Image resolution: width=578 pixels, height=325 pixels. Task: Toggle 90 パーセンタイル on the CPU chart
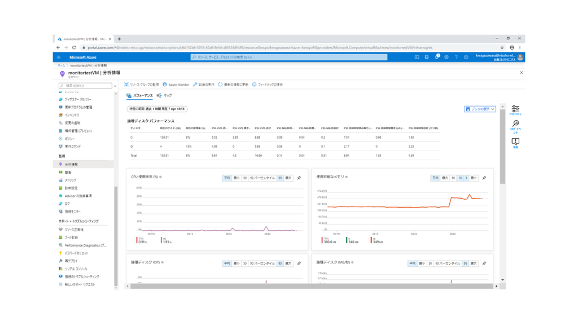coord(262,178)
